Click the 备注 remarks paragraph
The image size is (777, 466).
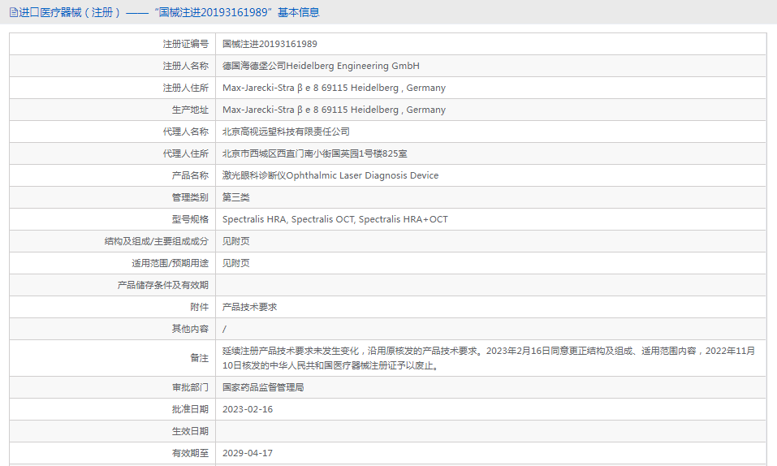[x=488, y=358]
